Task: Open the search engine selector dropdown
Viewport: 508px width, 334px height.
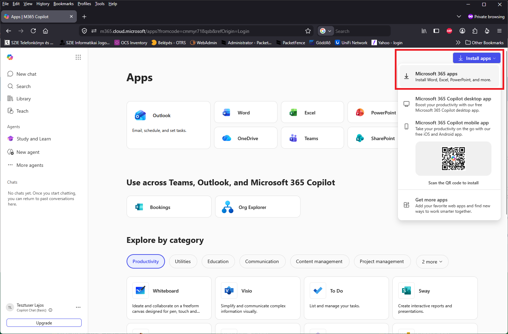Action: pyautogui.click(x=326, y=31)
